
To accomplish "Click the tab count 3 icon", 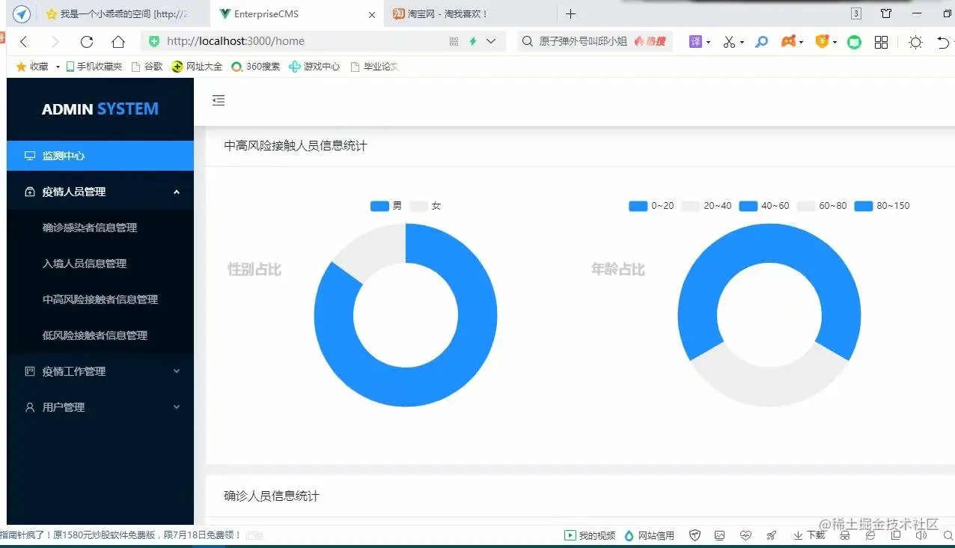I will point(856,13).
